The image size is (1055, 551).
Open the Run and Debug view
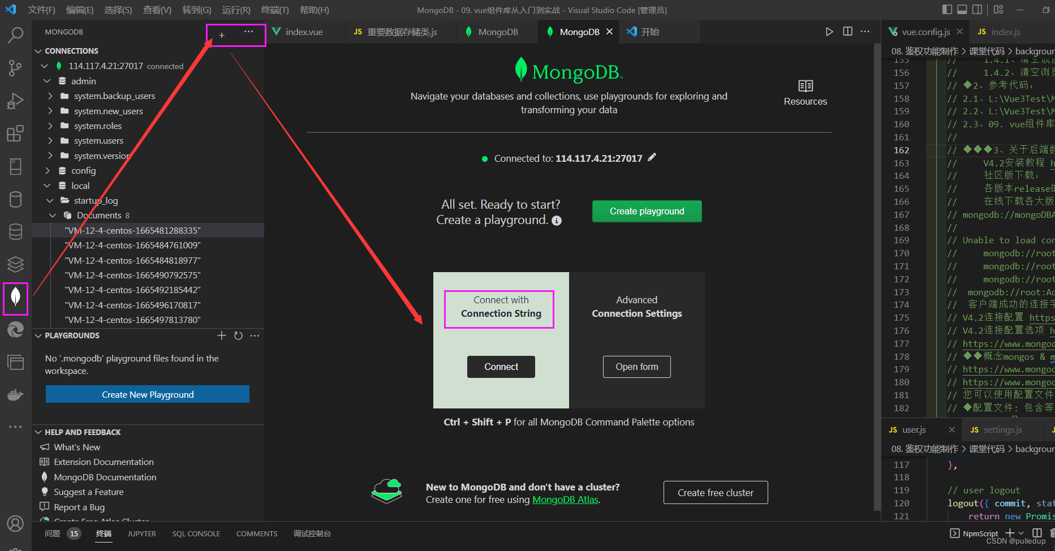pyautogui.click(x=15, y=101)
